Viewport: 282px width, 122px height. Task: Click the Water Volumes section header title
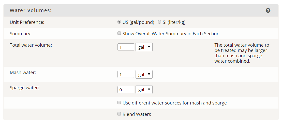coord(31,10)
